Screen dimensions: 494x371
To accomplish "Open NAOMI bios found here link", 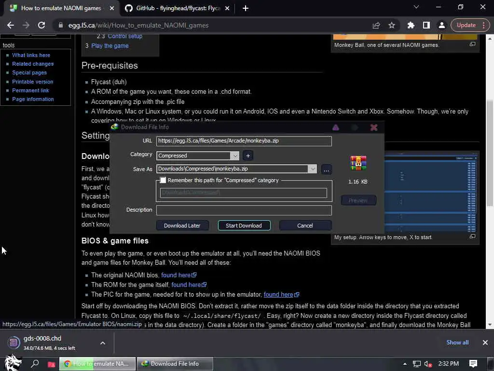I will click(x=178, y=275).
